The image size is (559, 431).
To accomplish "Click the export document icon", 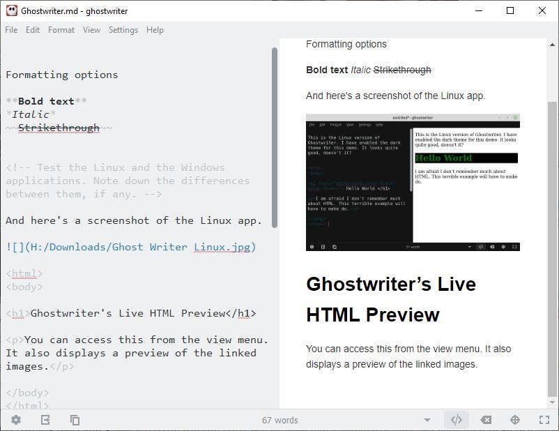I will point(45,420).
